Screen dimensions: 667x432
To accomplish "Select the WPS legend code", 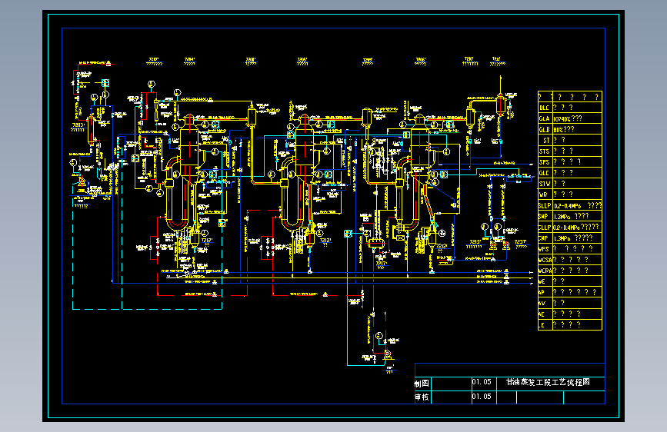I will click(x=544, y=249).
